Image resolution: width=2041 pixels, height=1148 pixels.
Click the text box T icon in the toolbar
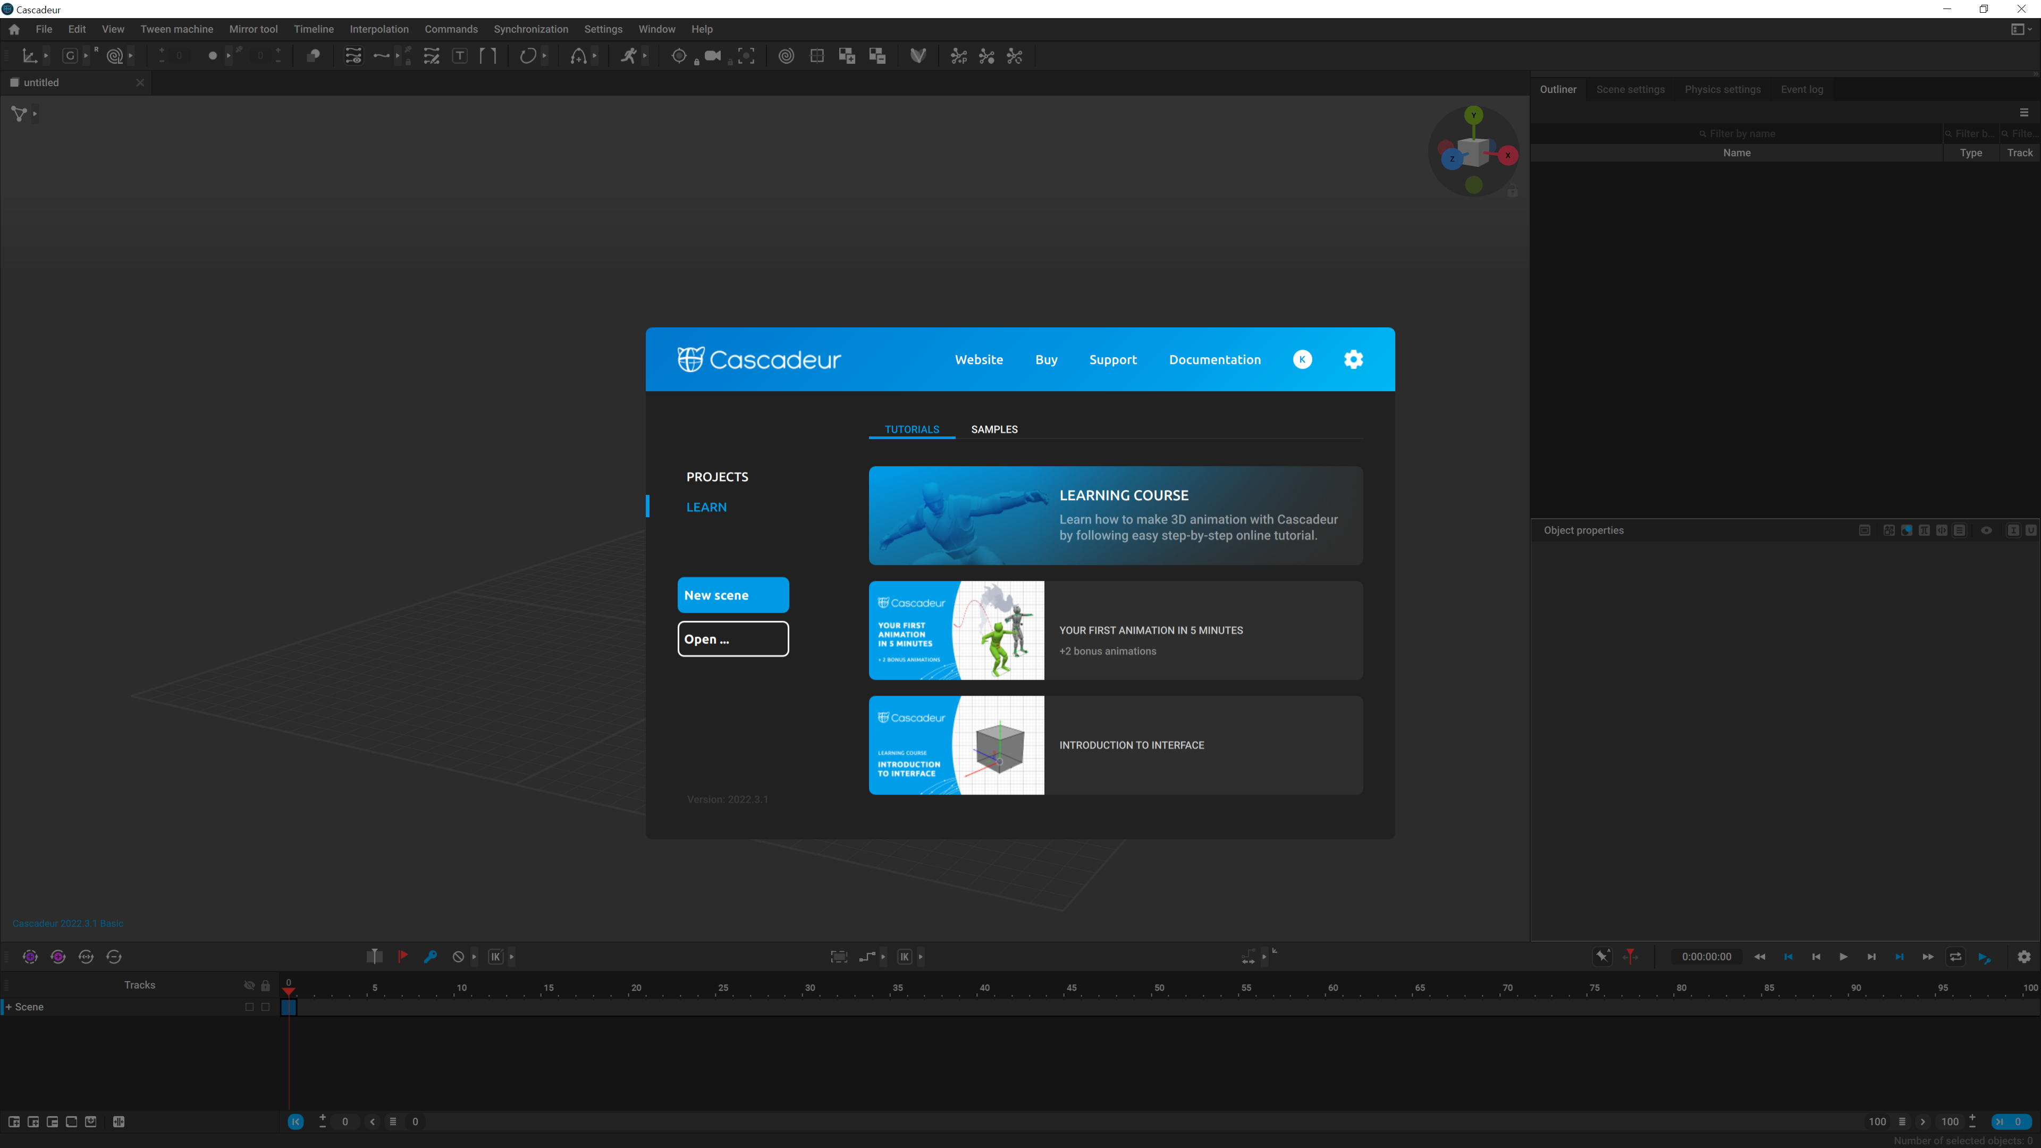pyautogui.click(x=460, y=56)
